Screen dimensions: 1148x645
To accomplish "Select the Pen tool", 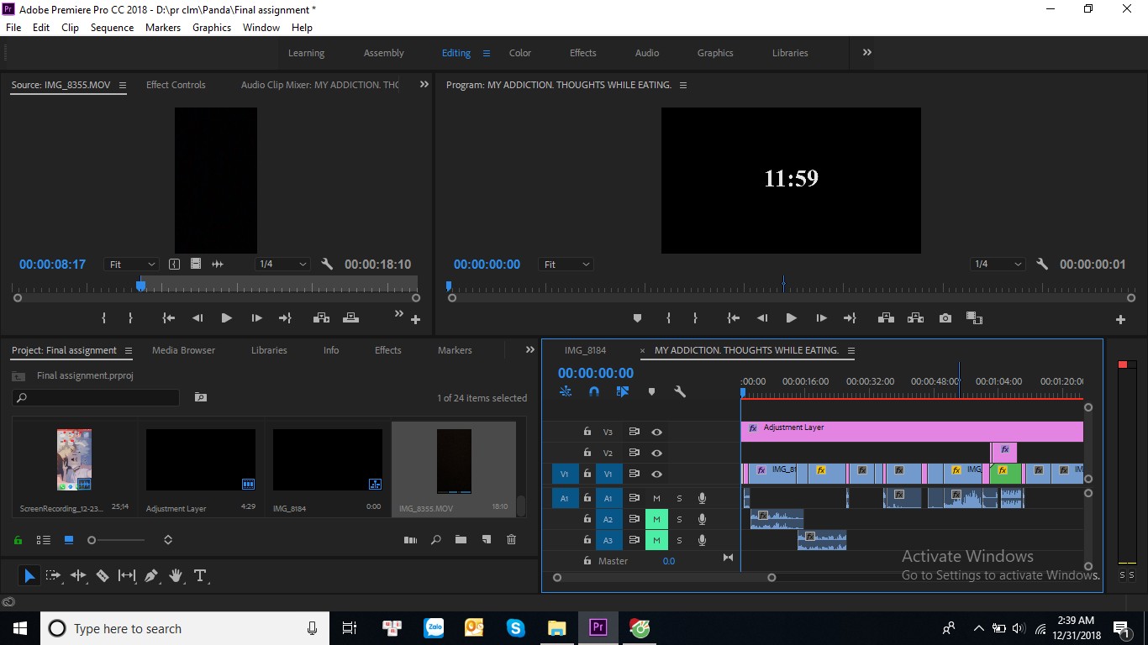I will [x=151, y=575].
